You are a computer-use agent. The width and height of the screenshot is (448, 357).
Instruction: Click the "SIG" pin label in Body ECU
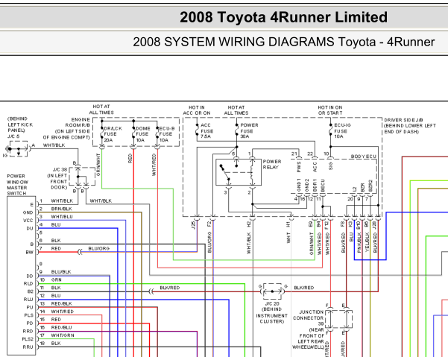[330, 166]
